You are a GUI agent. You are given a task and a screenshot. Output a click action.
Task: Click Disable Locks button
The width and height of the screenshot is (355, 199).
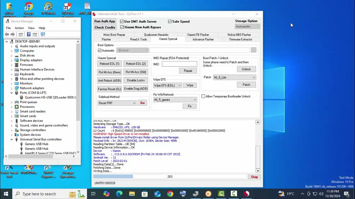[136, 80]
